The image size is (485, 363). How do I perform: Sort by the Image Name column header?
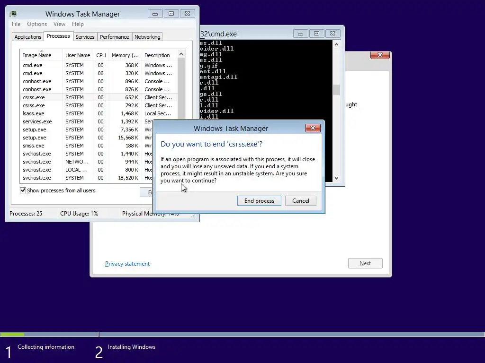click(41, 55)
